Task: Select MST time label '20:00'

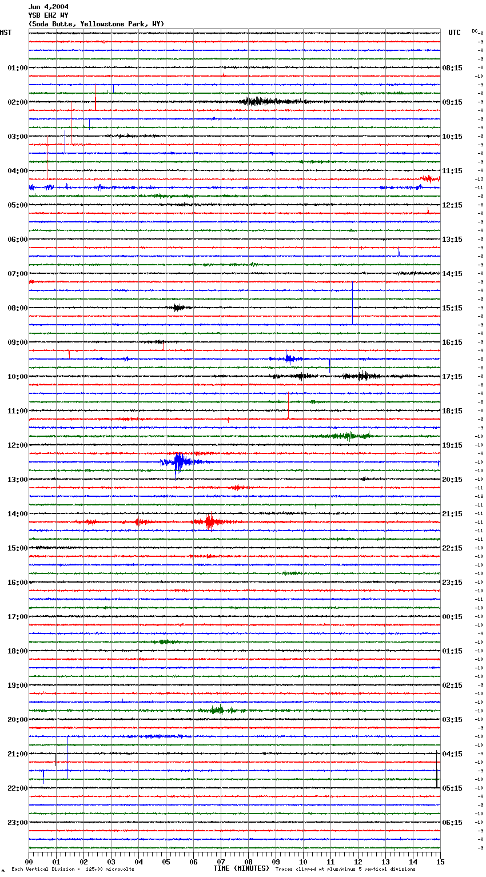Action: click(18, 720)
